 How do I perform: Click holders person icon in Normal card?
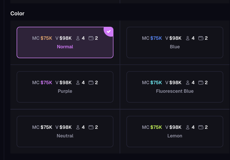point(78,38)
